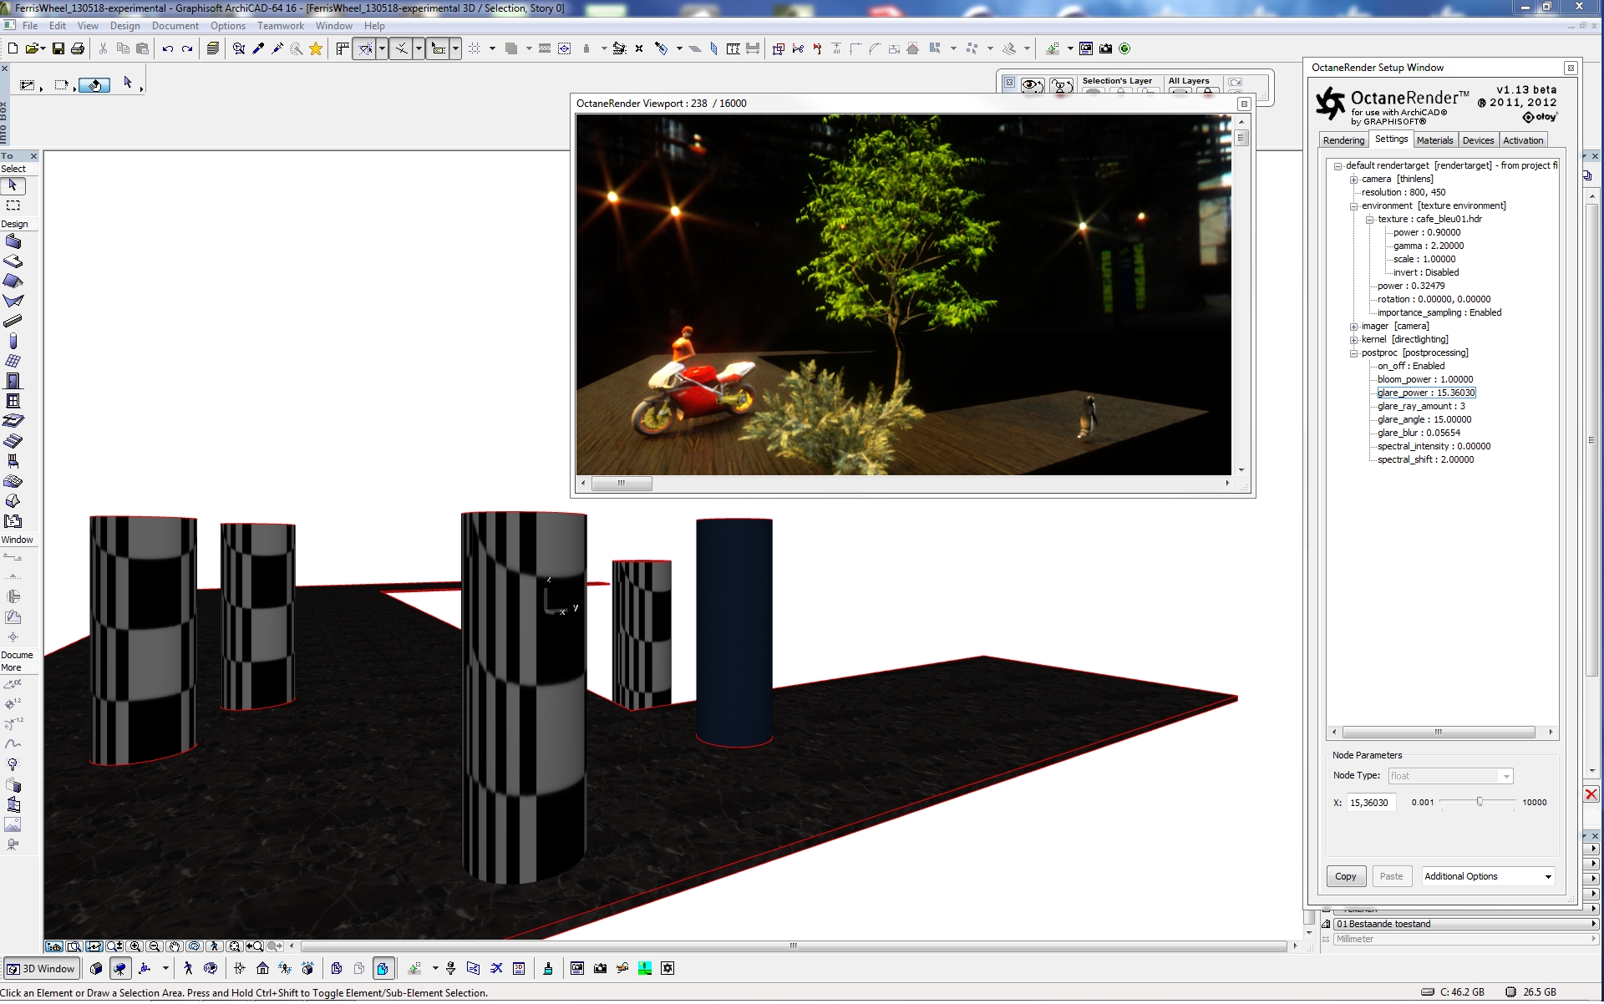Click the glare_power X value slider
The image size is (1604, 1004).
[x=1479, y=803]
